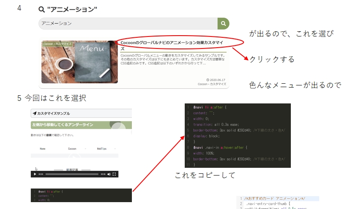363x209 pixels.
Task: Click the Home navigation menu item
Action: pyautogui.click(x=43, y=148)
